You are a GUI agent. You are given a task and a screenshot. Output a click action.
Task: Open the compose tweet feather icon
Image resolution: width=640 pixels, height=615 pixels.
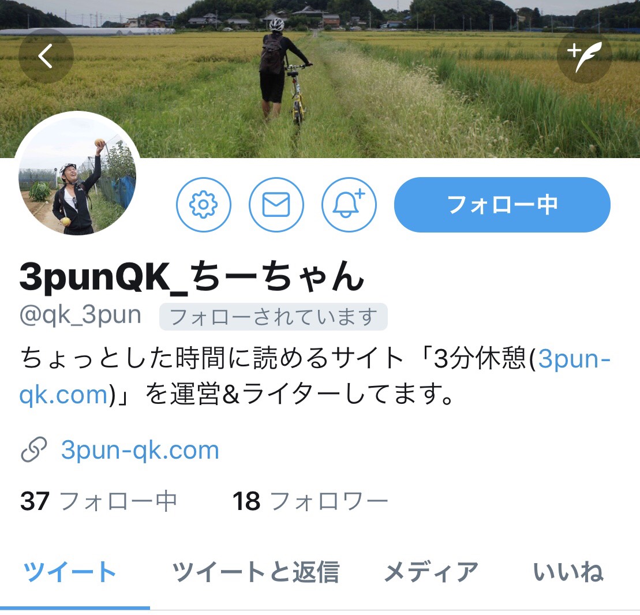(585, 56)
